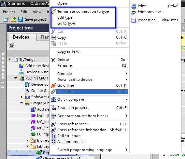Select Terminate connection to type
Screen dimensions: 185x159
(83, 11)
